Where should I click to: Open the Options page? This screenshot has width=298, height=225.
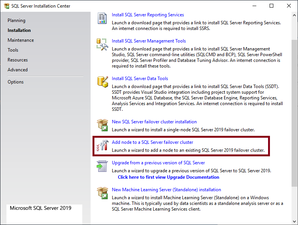[16, 82]
